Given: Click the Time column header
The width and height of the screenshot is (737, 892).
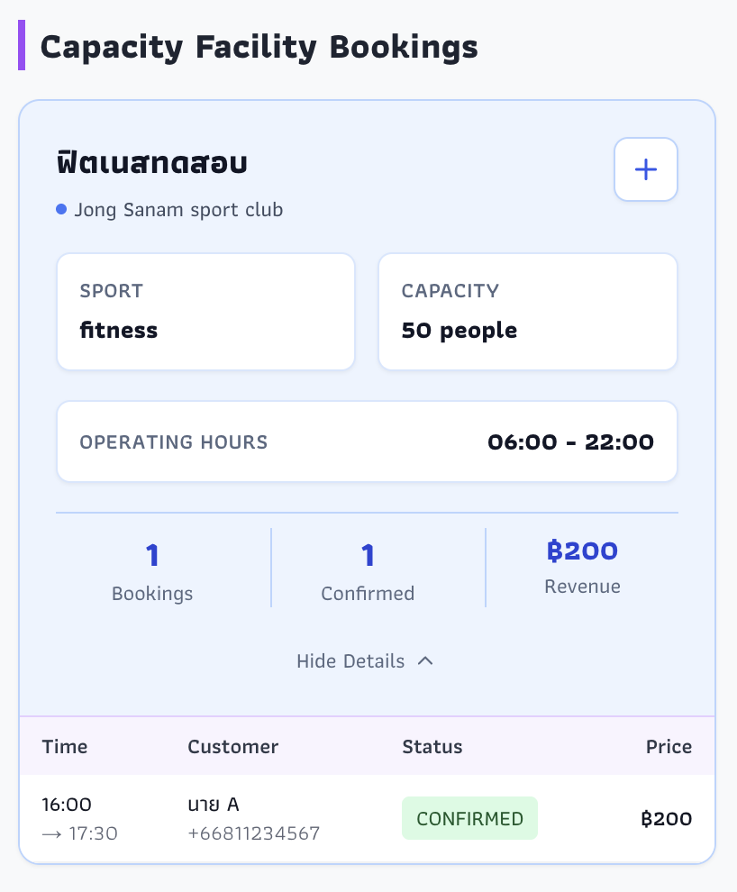Looking at the screenshot, I should [65, 746].
